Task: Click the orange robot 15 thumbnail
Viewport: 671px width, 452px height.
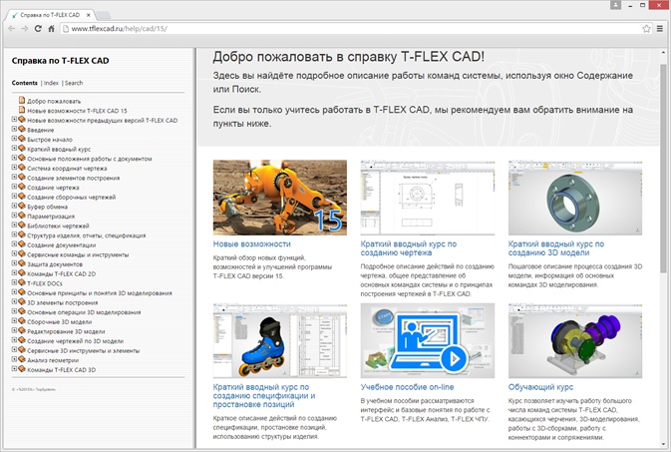Action: tap(280, 198)
